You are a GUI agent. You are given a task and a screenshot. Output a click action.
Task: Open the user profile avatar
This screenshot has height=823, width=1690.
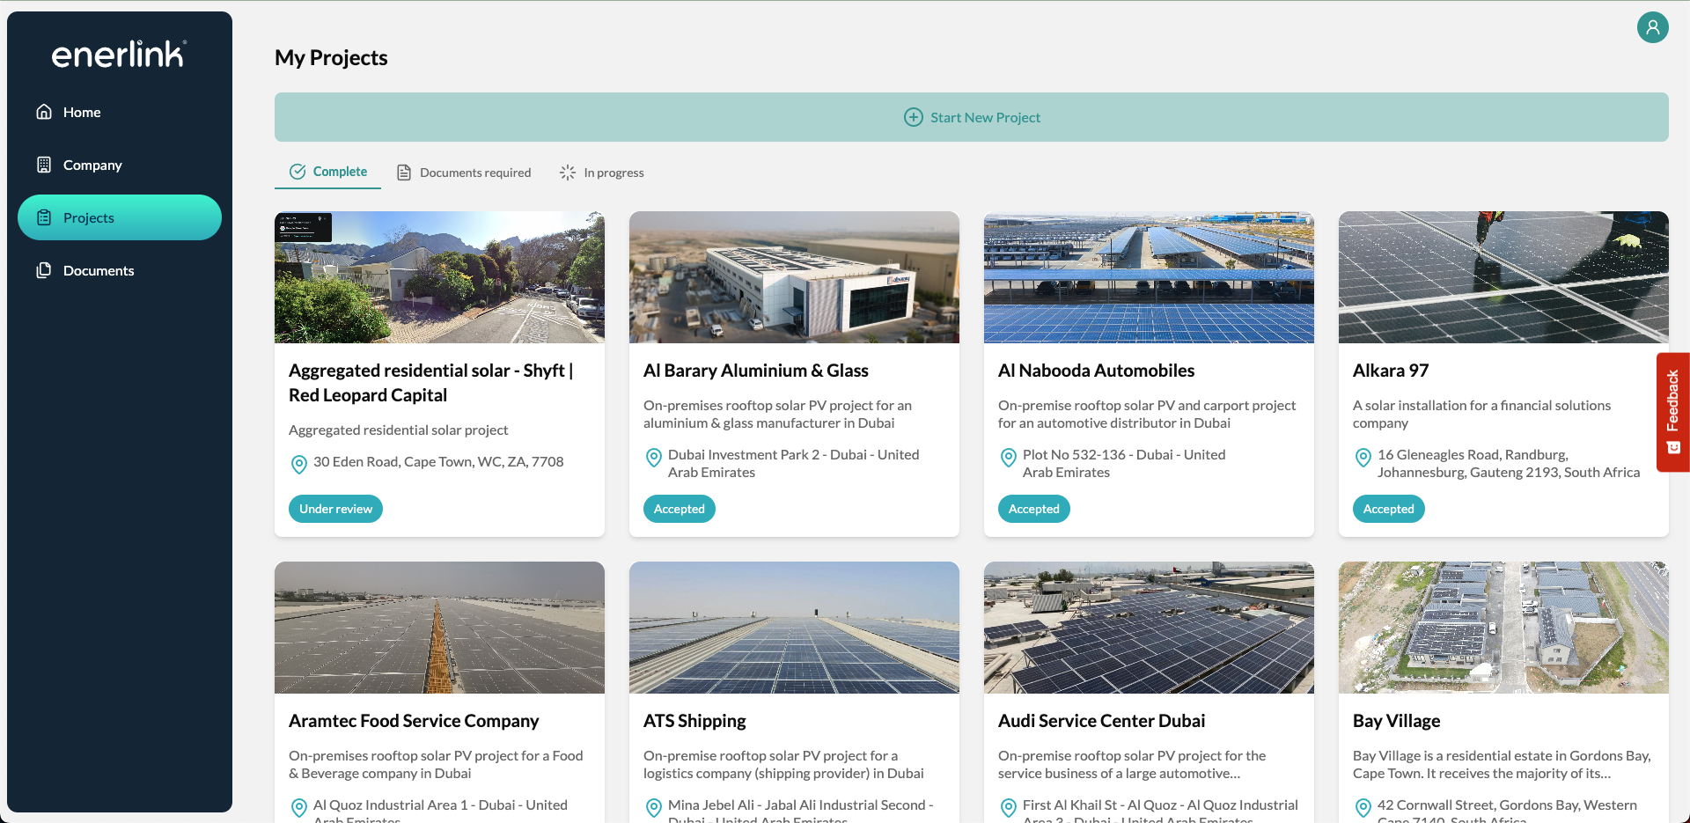tap(1652, 27)
